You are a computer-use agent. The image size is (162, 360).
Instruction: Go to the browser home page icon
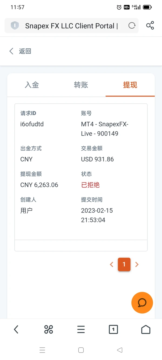146,329
